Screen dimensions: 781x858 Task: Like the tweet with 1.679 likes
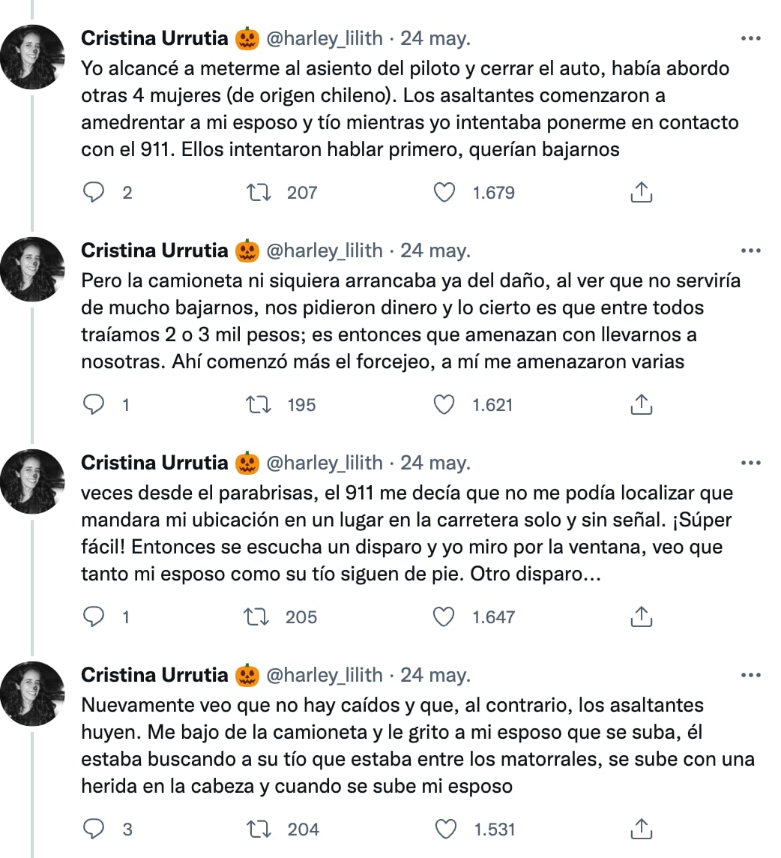click(x=444, y=193)
